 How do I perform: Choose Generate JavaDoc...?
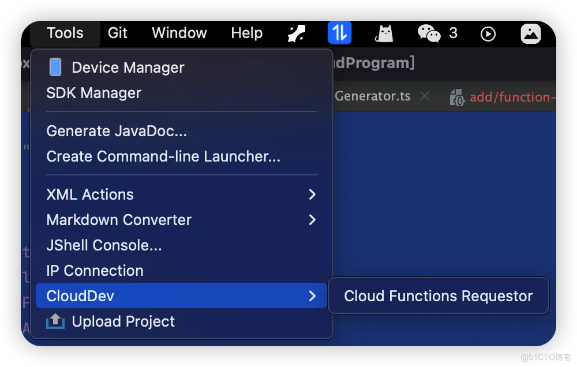coord(181,131)
